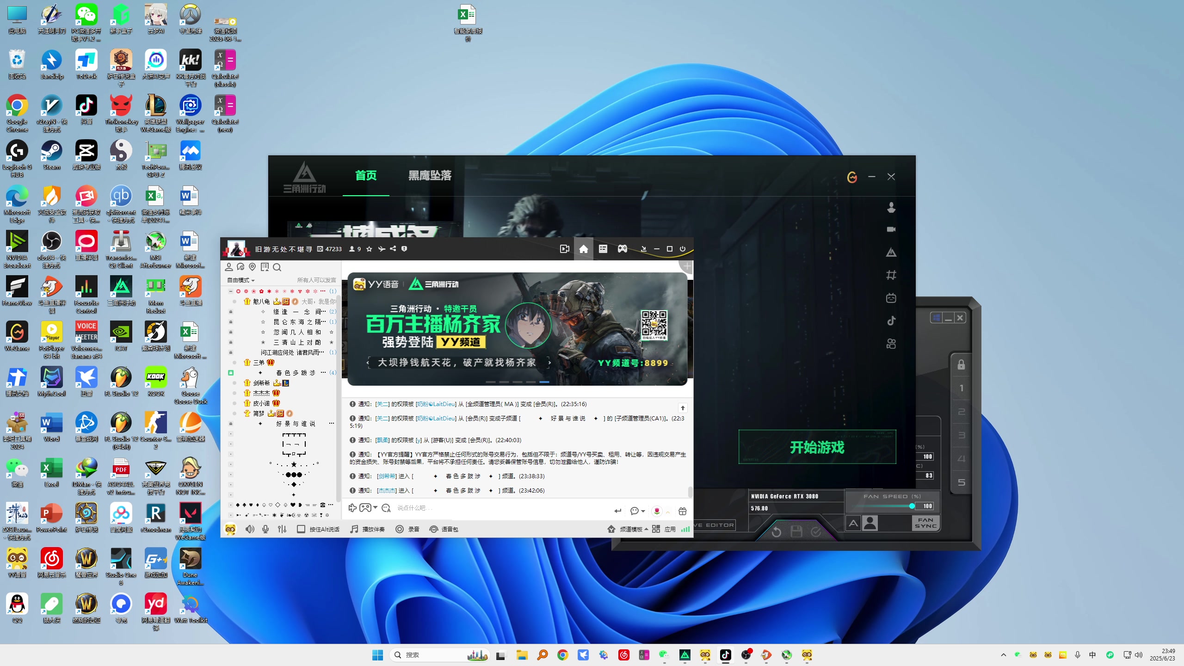The width and height of the screenshot is (1184, 666).
Task: Open the YY channel home icon
Action: 584,249
